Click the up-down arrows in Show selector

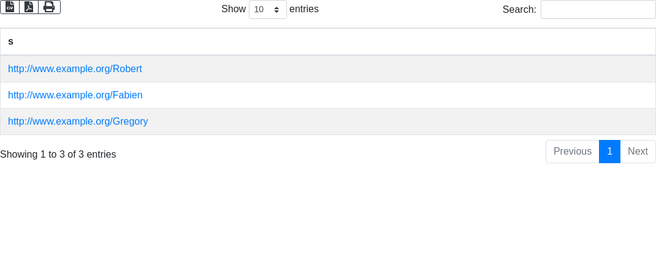click(277, 10)
